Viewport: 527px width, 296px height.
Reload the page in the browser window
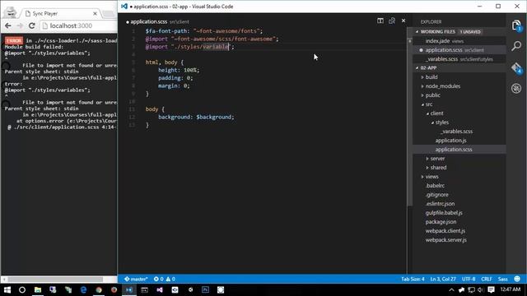(x=32, y=25)
